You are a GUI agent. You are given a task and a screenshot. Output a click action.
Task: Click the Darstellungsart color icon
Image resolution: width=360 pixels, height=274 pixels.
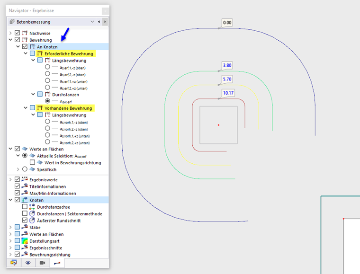pyautogui.click(x=25, y=241)
